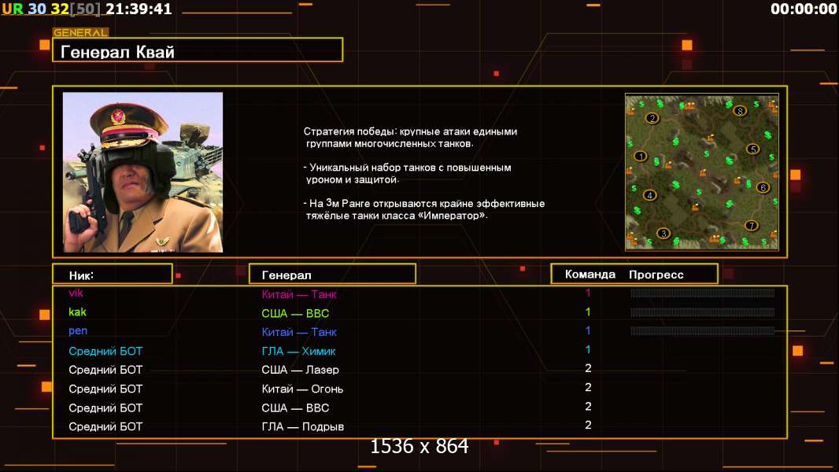Click the 00:00:00 timer at the top right
This screenshot has height=472, width=839.
(804, 9)
